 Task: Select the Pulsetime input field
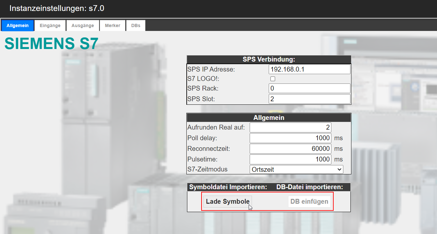click(290, 159)
